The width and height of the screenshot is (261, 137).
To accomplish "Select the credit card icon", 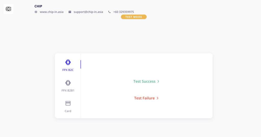I will [68, 103].
